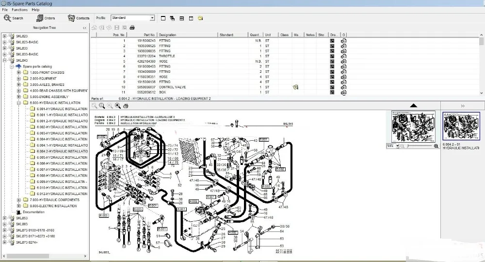The height and width of the screenshot is (262, 485).
Task: Click the Standard column header
Action: (233, 34)
